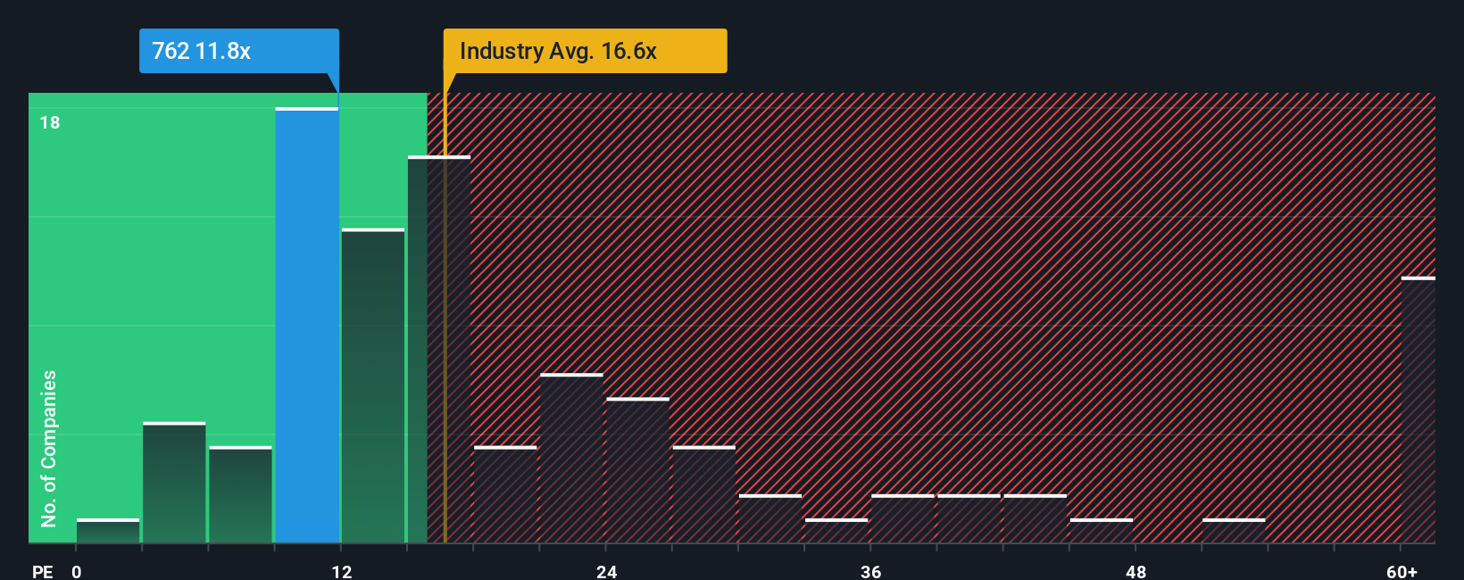Click the '24' x-axis tick label
The width and height of the screenshot is (1464, 580).
[x=607, y=571]
